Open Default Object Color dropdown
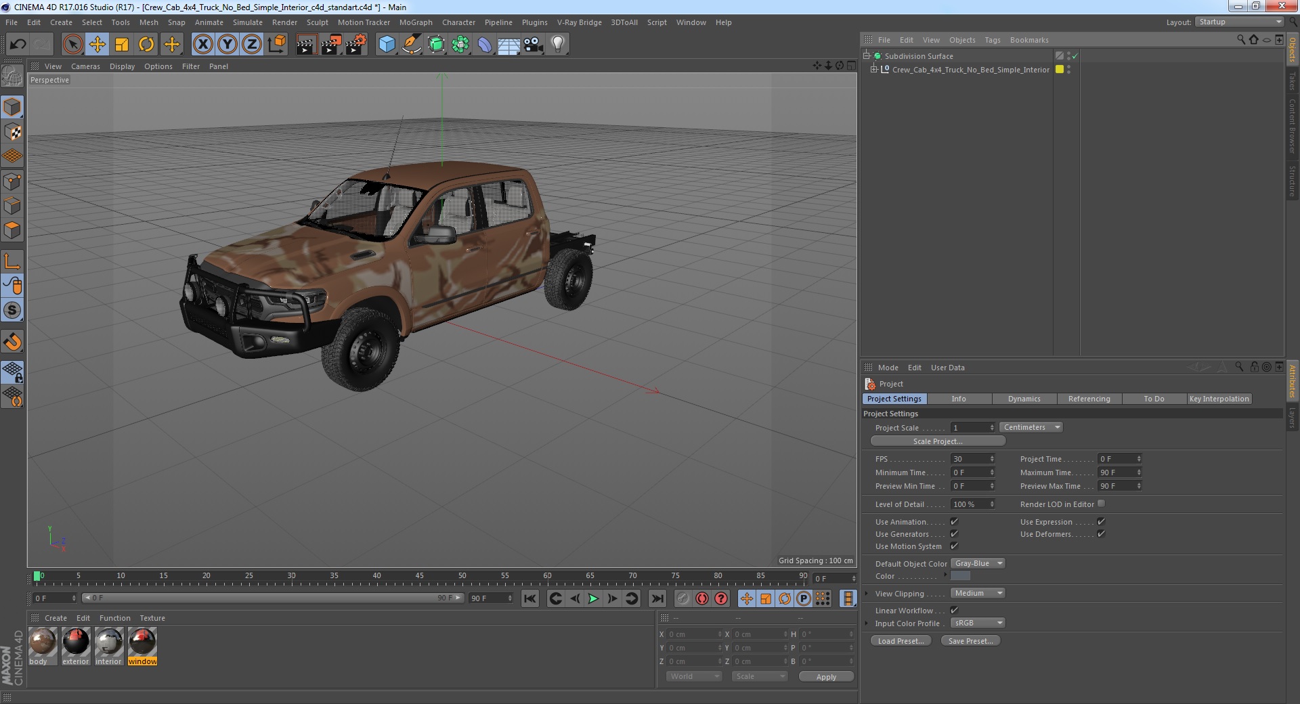 tap(978, 563)
